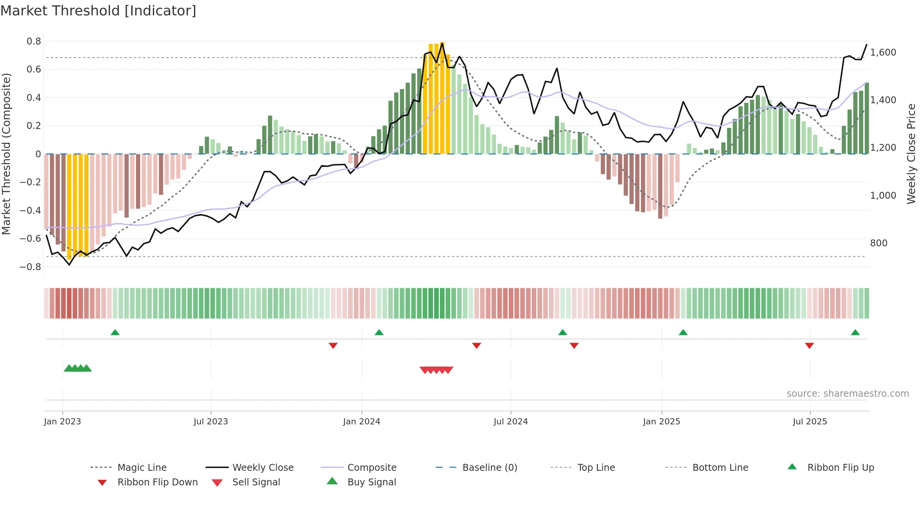The image size is (922, 518).
Task: Click the Jan 2023 x-axis label
Action: click(63, 421)
